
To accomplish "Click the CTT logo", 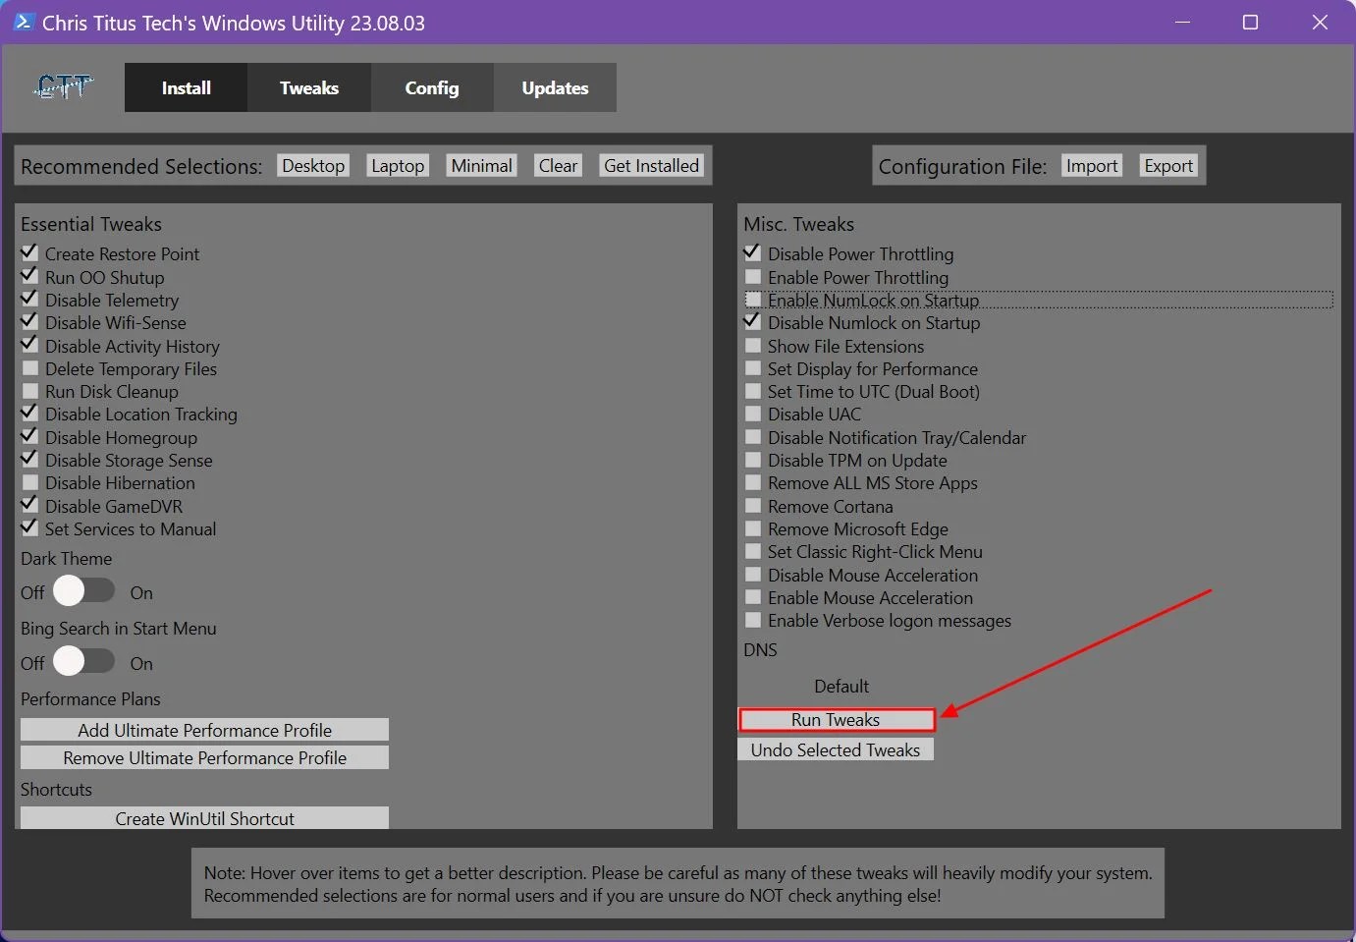I will pos(62,86).
